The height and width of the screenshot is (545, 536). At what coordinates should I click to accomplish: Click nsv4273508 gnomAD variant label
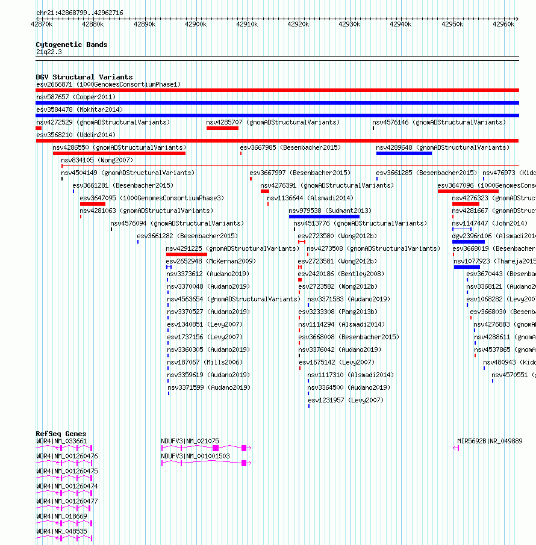tap(373, 248)
